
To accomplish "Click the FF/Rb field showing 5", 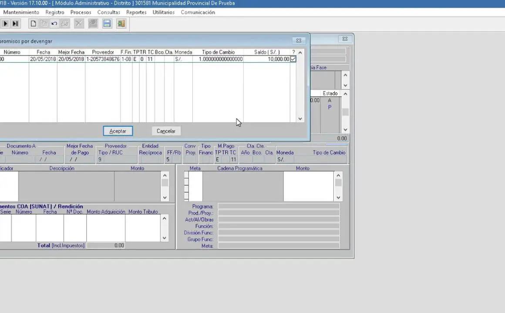I will coord(169,160).
